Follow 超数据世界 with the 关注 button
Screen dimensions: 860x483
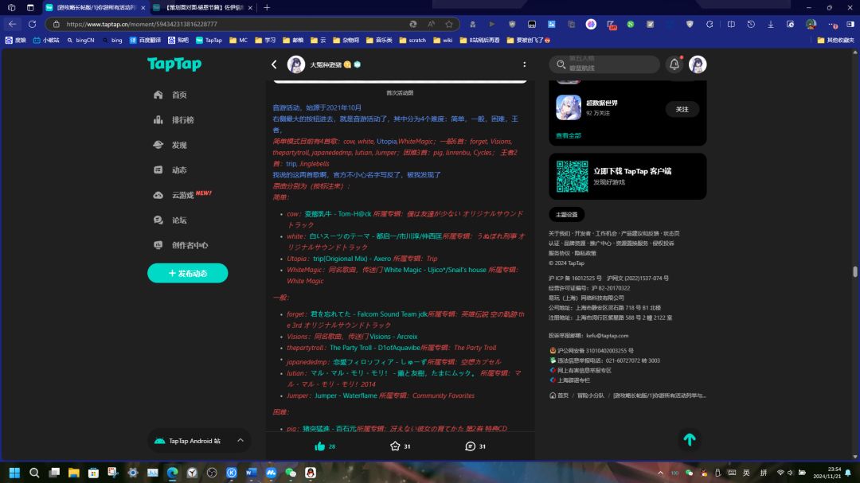(682, 109)
